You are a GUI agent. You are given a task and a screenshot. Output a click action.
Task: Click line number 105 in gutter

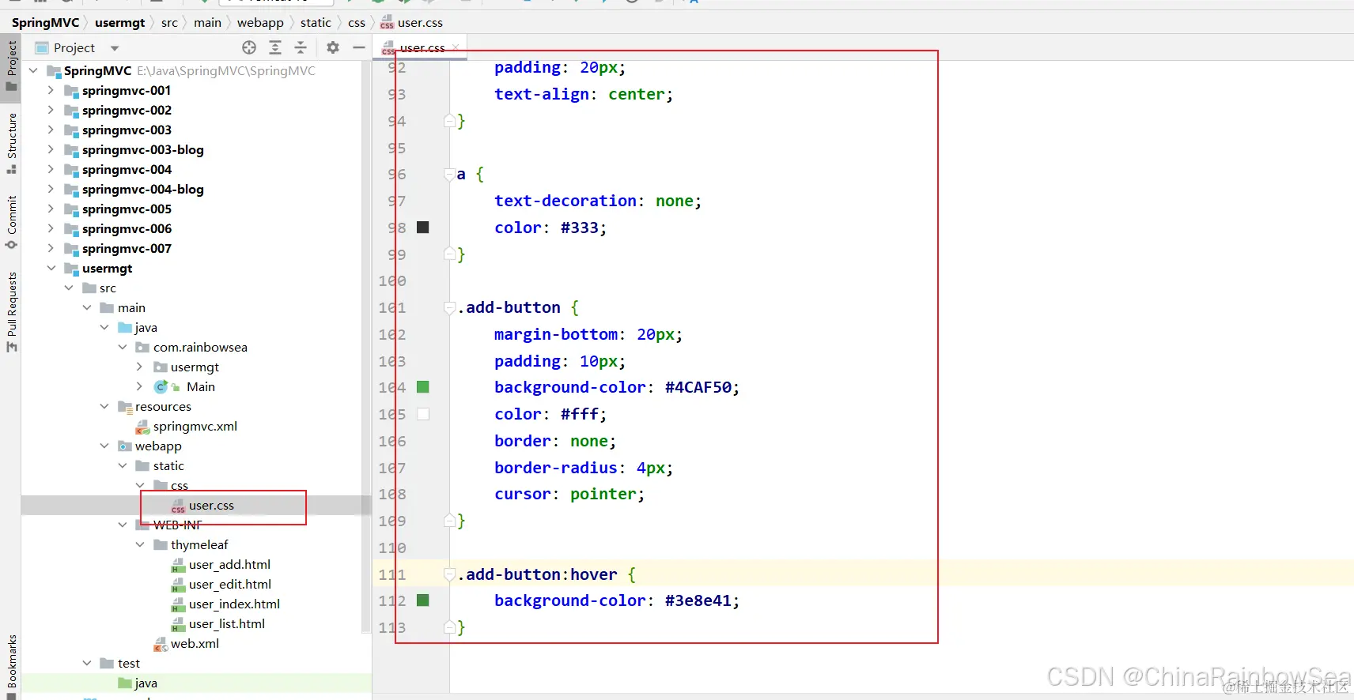click(392, 414)
